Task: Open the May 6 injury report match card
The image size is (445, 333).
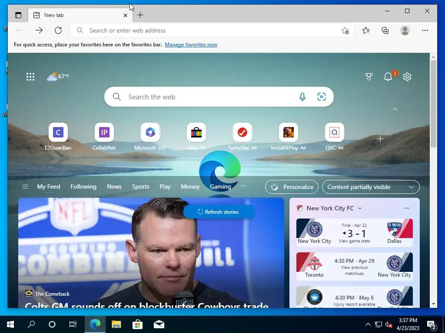Action: pos(355,297)
